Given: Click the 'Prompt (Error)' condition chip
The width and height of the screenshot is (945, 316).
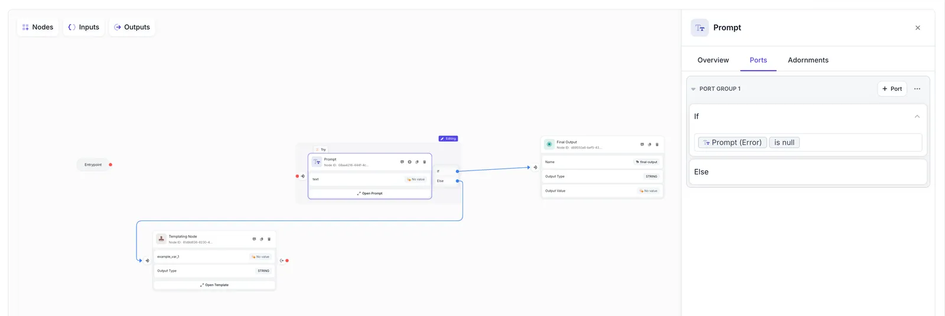Looking at the screenshot, I should click(732, 143).
